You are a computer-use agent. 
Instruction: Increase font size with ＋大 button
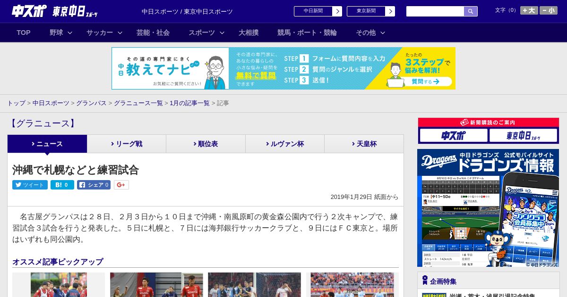point(529,10)
